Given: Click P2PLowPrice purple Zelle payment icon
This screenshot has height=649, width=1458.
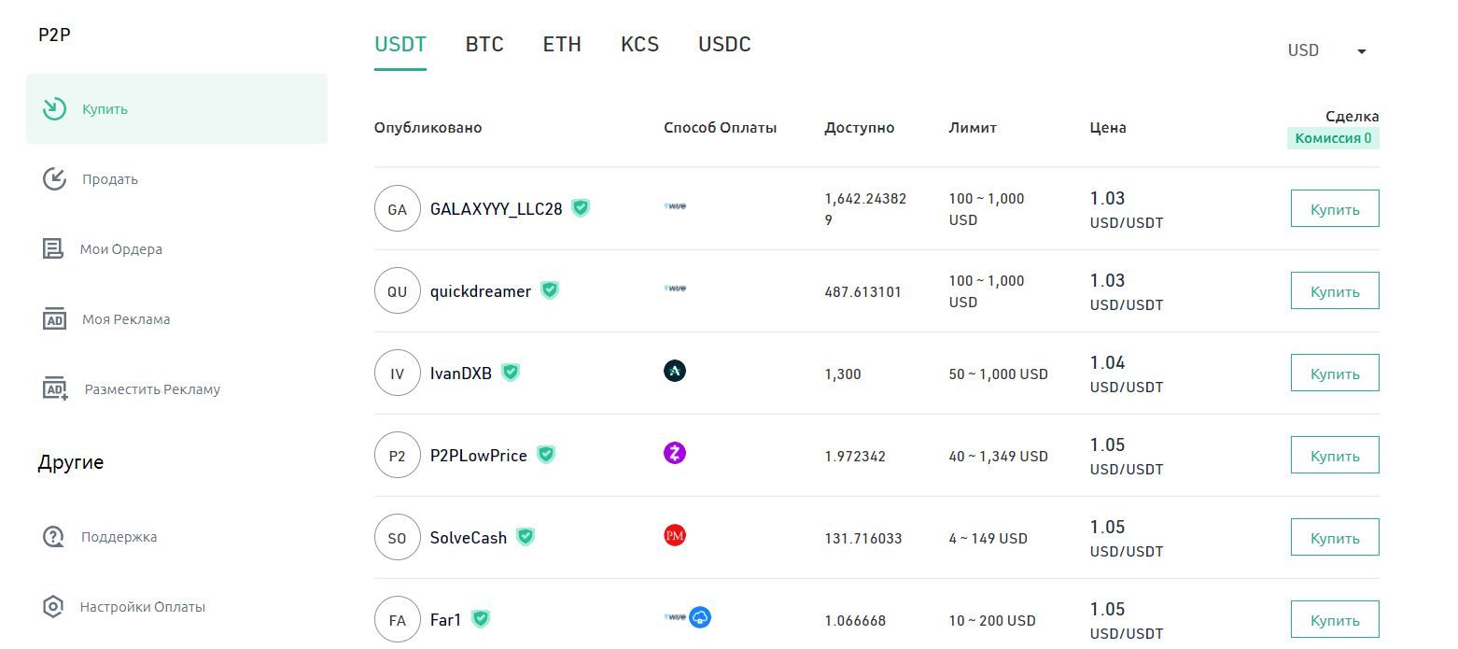Looking at the screenshot, I should 674,454.
